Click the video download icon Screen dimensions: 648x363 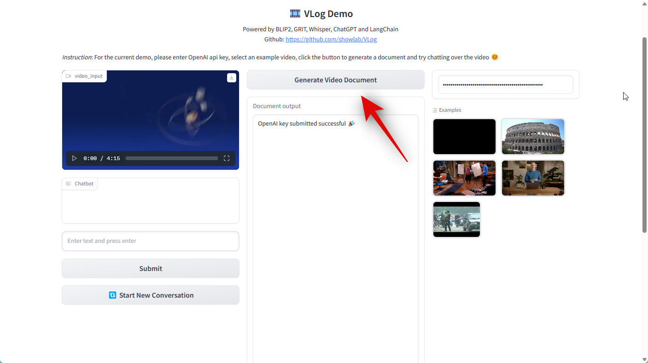(232, 78)
